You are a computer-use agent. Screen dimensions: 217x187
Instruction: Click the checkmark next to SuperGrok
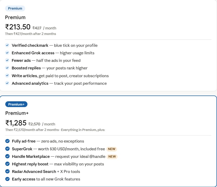click(x=7, y=149)
